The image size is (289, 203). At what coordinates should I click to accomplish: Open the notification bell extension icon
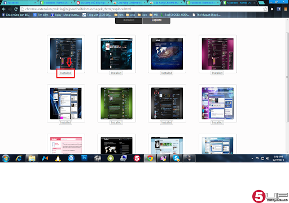click(x=272, y=9)
